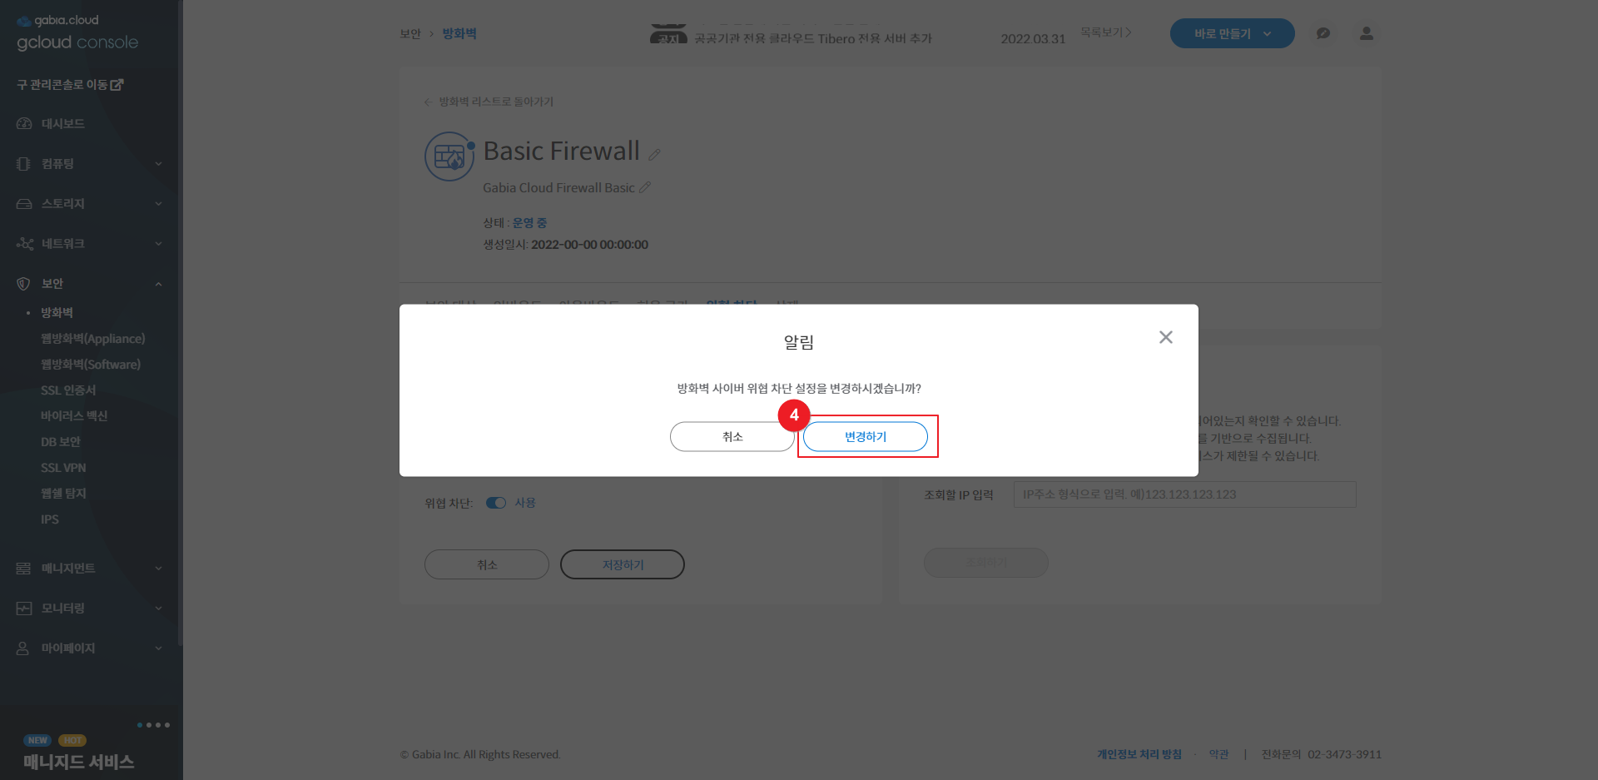Image resolution: width=1598 pixels, height=780 pixels.
Task: Click the 조회할 IP 입력 field
Action: click(x=1184, y=494)
